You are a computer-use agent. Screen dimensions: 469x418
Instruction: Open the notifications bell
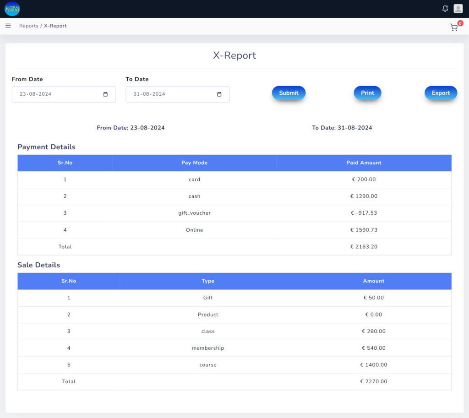[445, 9]
